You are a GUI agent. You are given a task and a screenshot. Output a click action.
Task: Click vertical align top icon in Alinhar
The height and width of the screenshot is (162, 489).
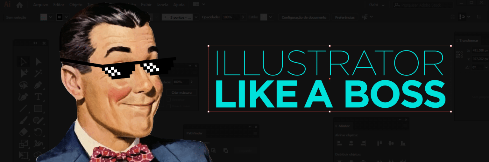tap(379, 144)
